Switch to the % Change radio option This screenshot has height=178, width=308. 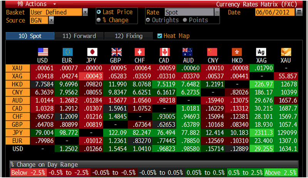tap(99, 20)
